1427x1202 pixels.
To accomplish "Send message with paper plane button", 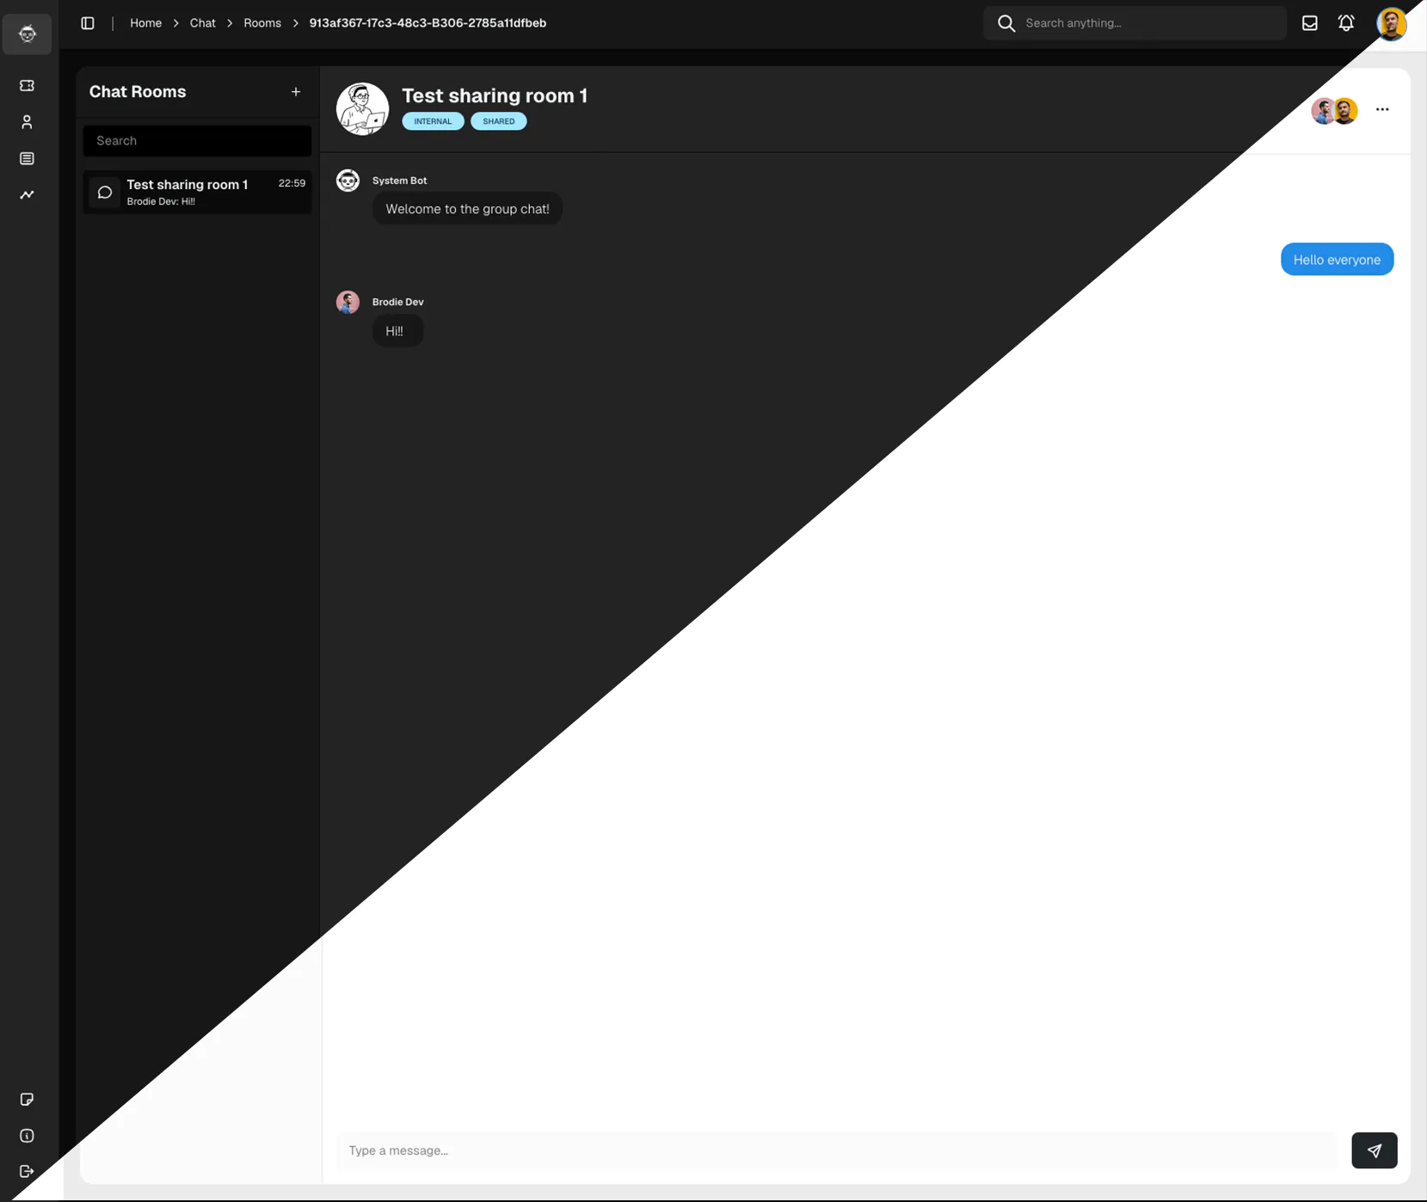I will (1374, 1150).
